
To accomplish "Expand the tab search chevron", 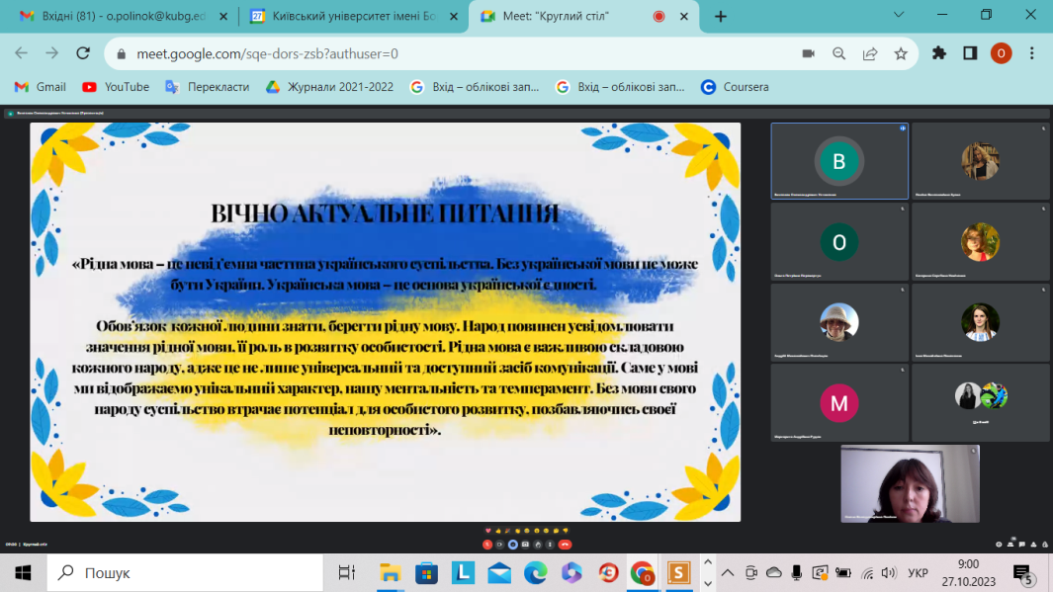I will (x=899, y=15).
